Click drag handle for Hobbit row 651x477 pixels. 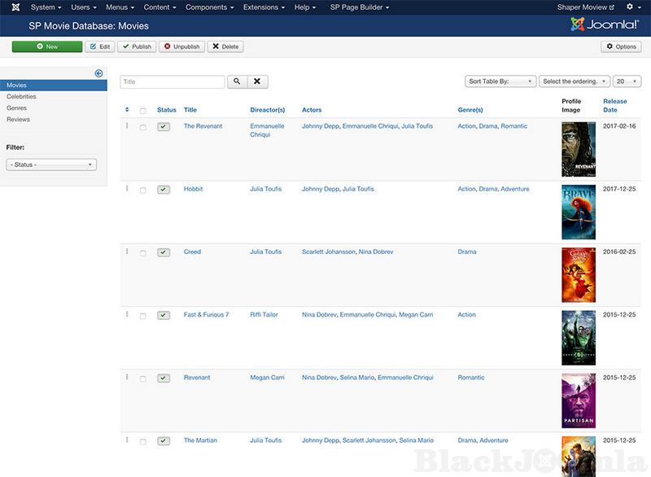[x=127, y=189]
